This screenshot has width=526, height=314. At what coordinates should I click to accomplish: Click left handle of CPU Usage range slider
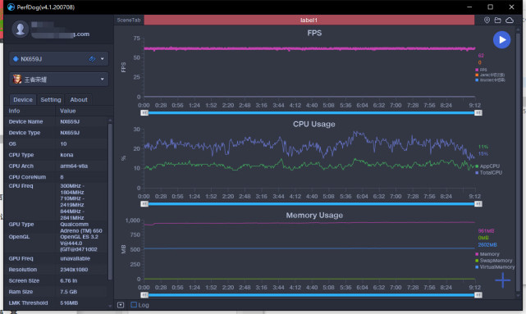click(x=144, y=204)
